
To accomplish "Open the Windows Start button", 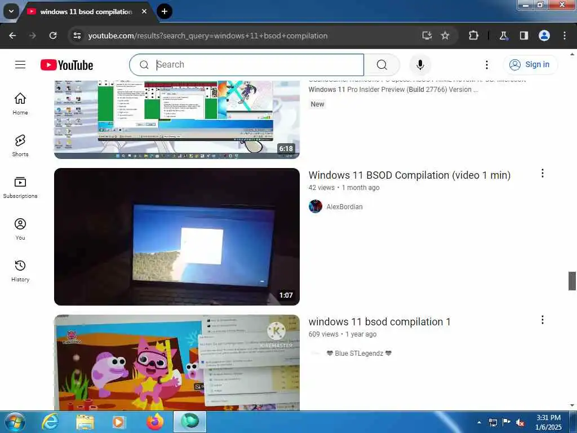I will click(x=15, y=422).
